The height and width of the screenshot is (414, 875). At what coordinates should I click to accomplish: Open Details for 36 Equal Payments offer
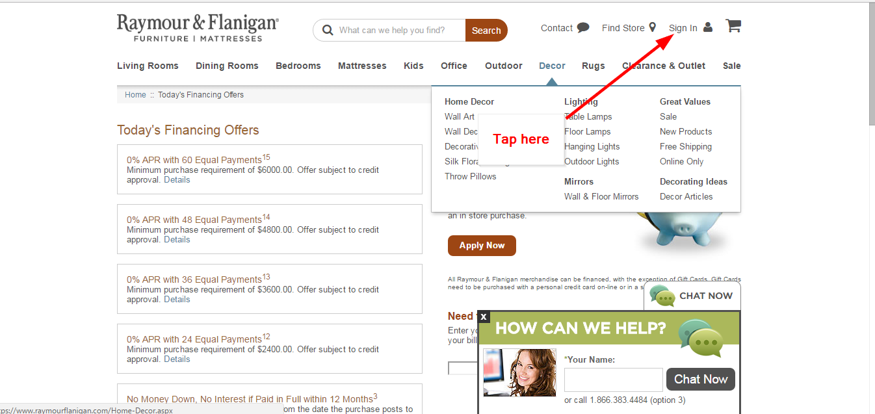(x=177, y=300)
